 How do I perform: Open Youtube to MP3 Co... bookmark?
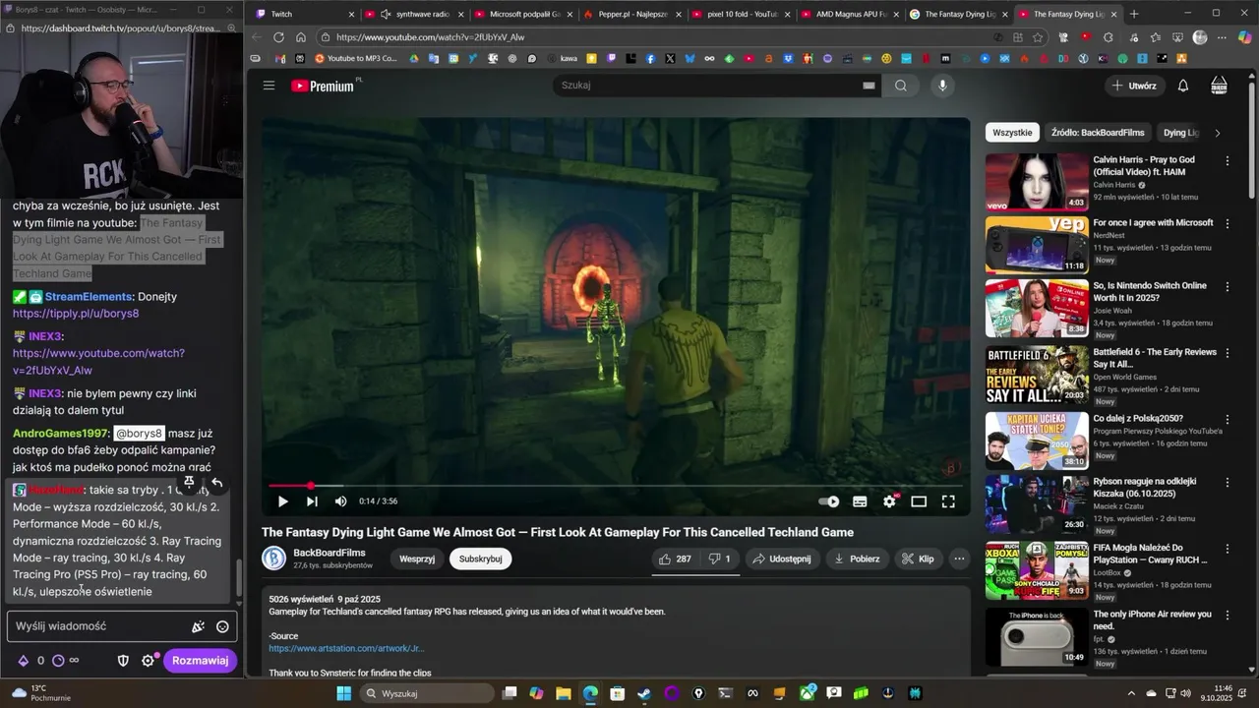[355, 59]
